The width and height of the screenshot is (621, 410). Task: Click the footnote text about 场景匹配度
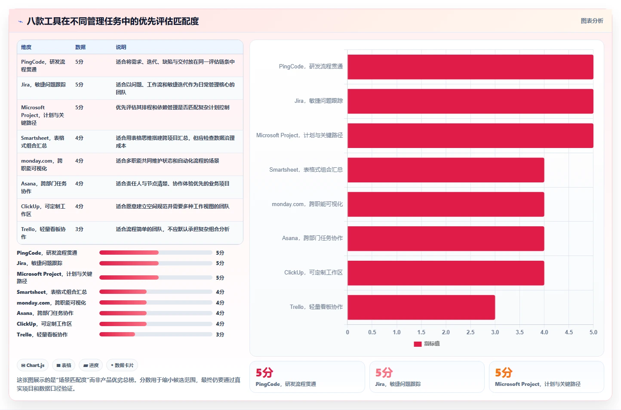pyautogui.click(x=129, y=384)
